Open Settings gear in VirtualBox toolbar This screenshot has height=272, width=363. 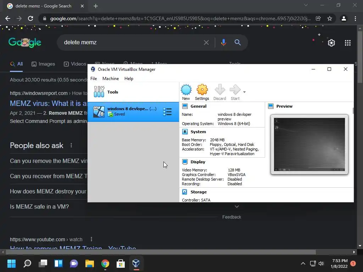pyautogui.click(x=202, y=92)
